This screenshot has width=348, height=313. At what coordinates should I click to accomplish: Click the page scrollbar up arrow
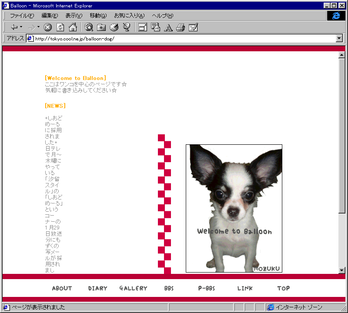point(342,55)
